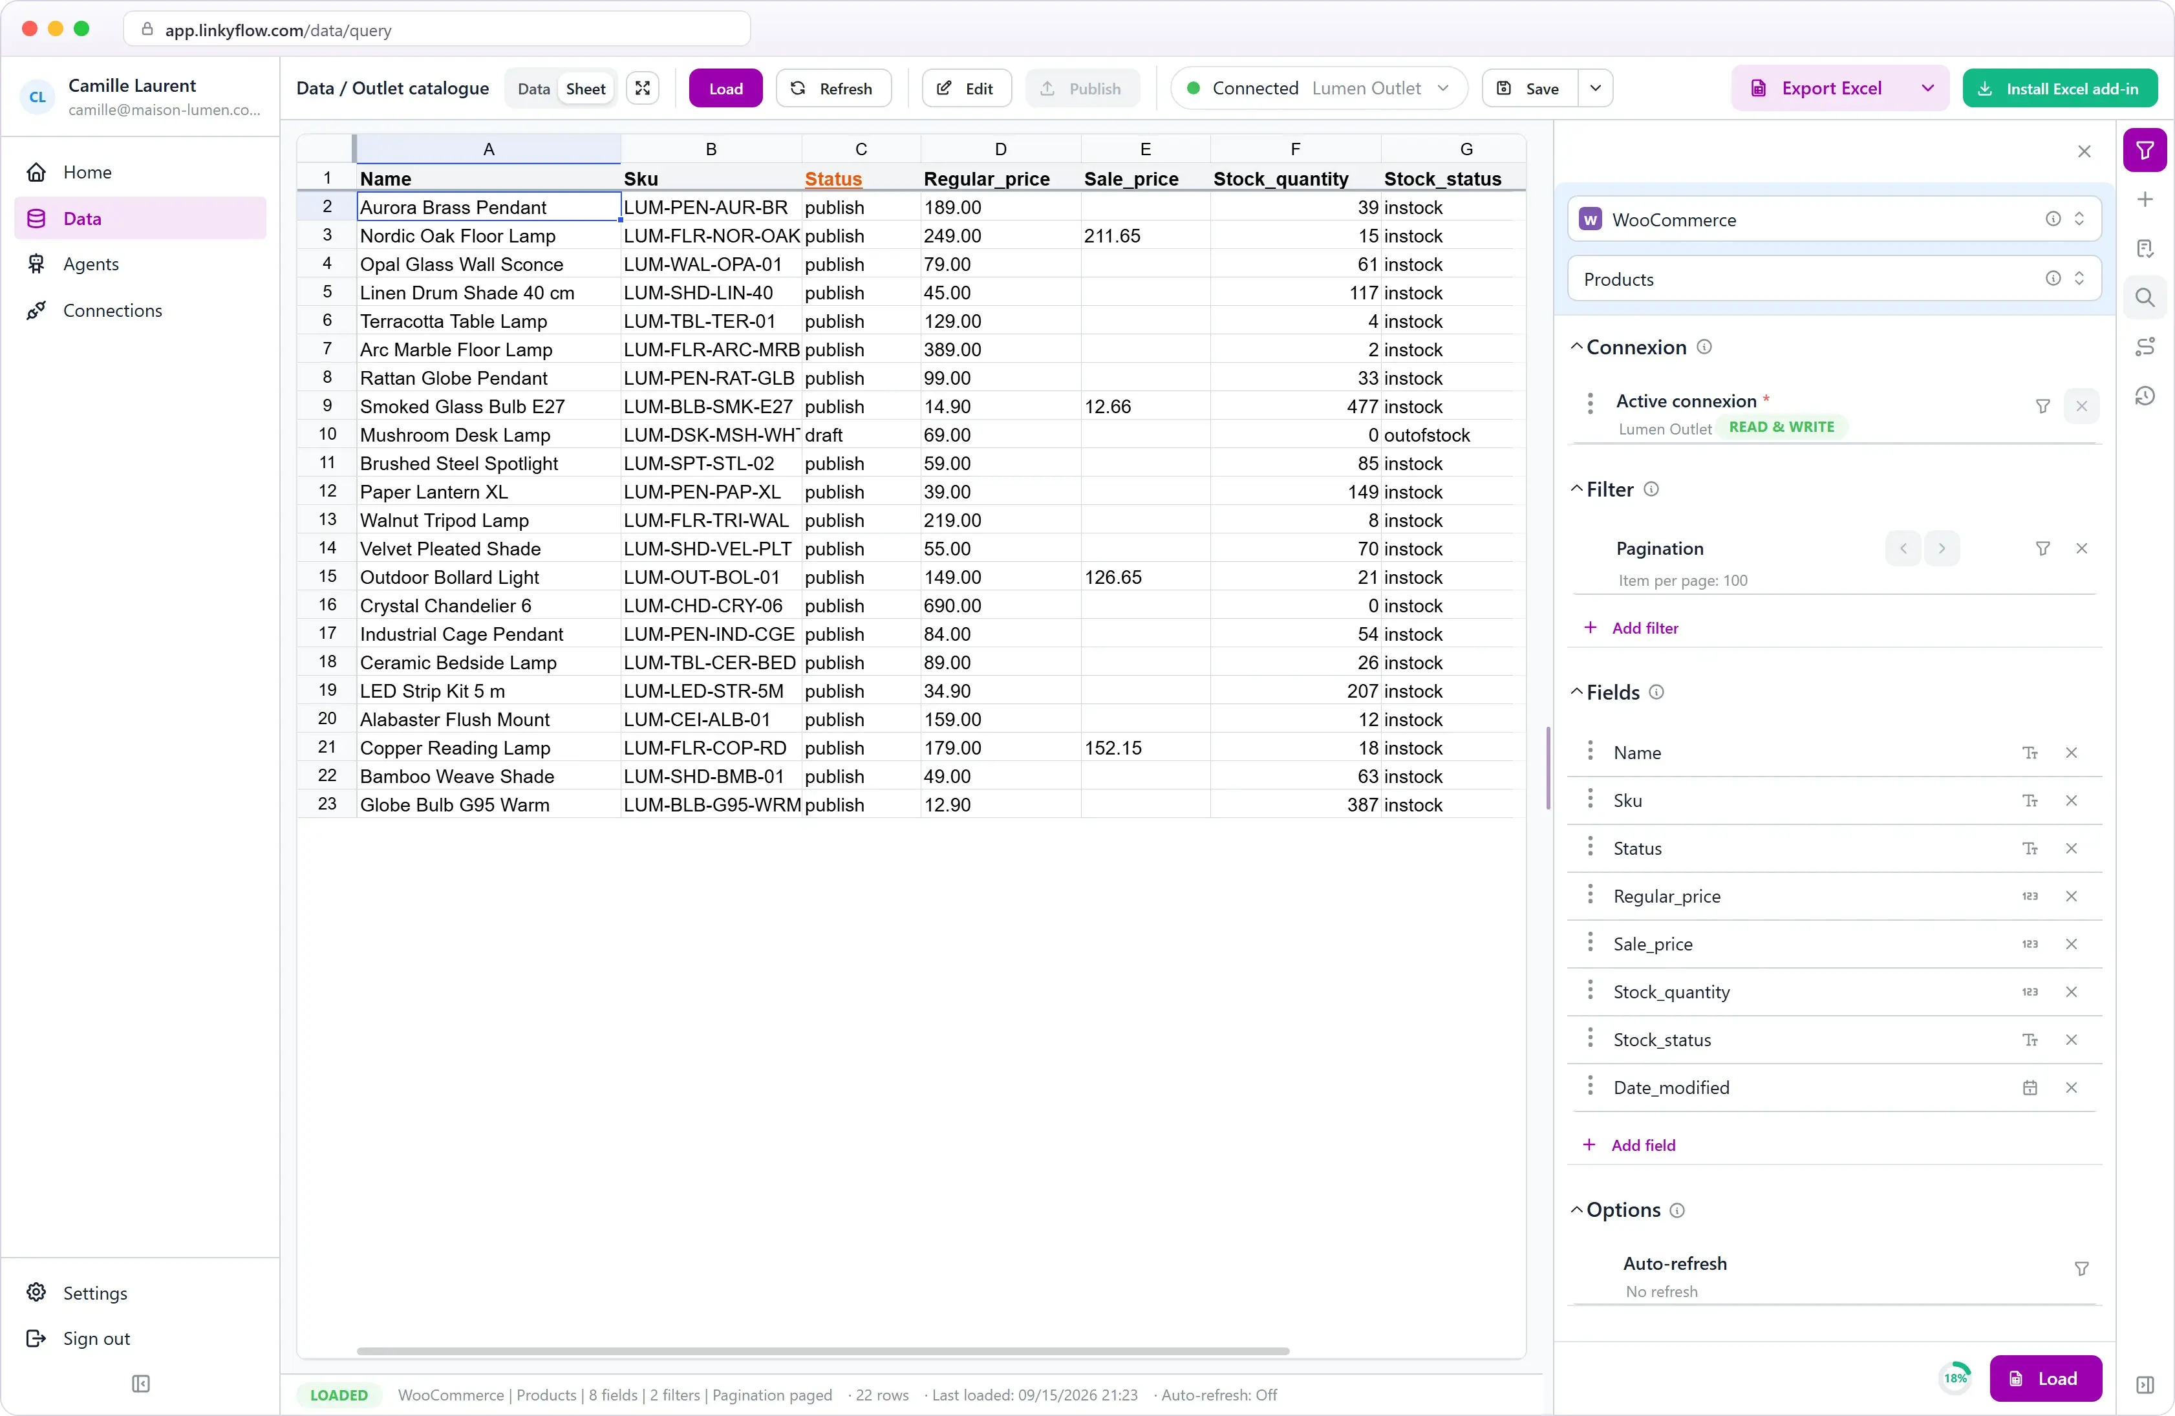Click the info icon next to Filter

pyautogui.click(x=1651, y=489)
